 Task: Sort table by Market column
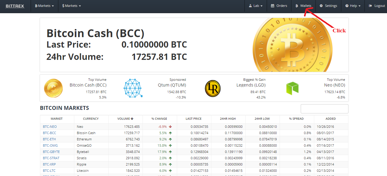(57, 119)
